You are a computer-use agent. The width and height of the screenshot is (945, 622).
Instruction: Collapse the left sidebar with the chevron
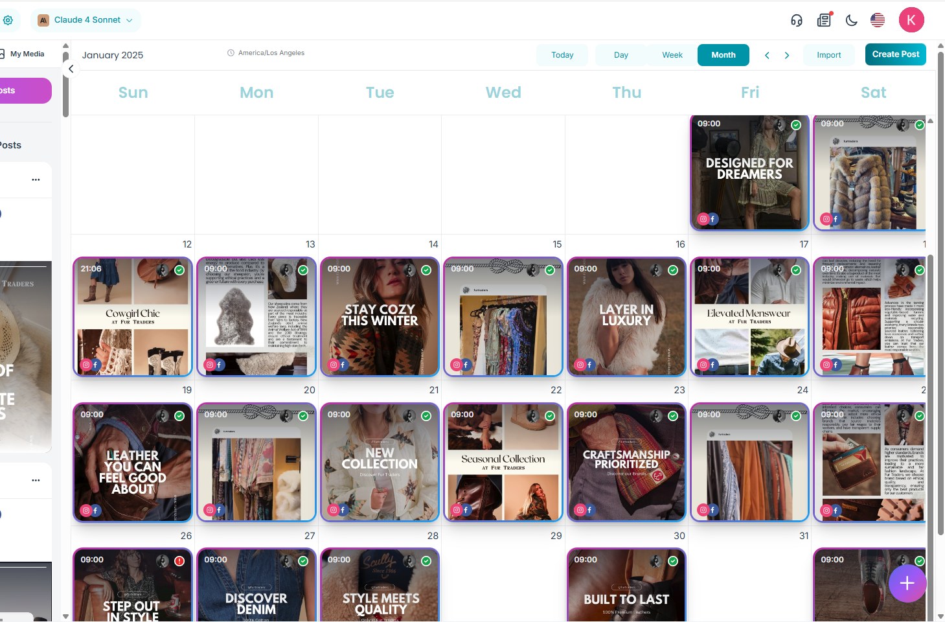(71, 69)
